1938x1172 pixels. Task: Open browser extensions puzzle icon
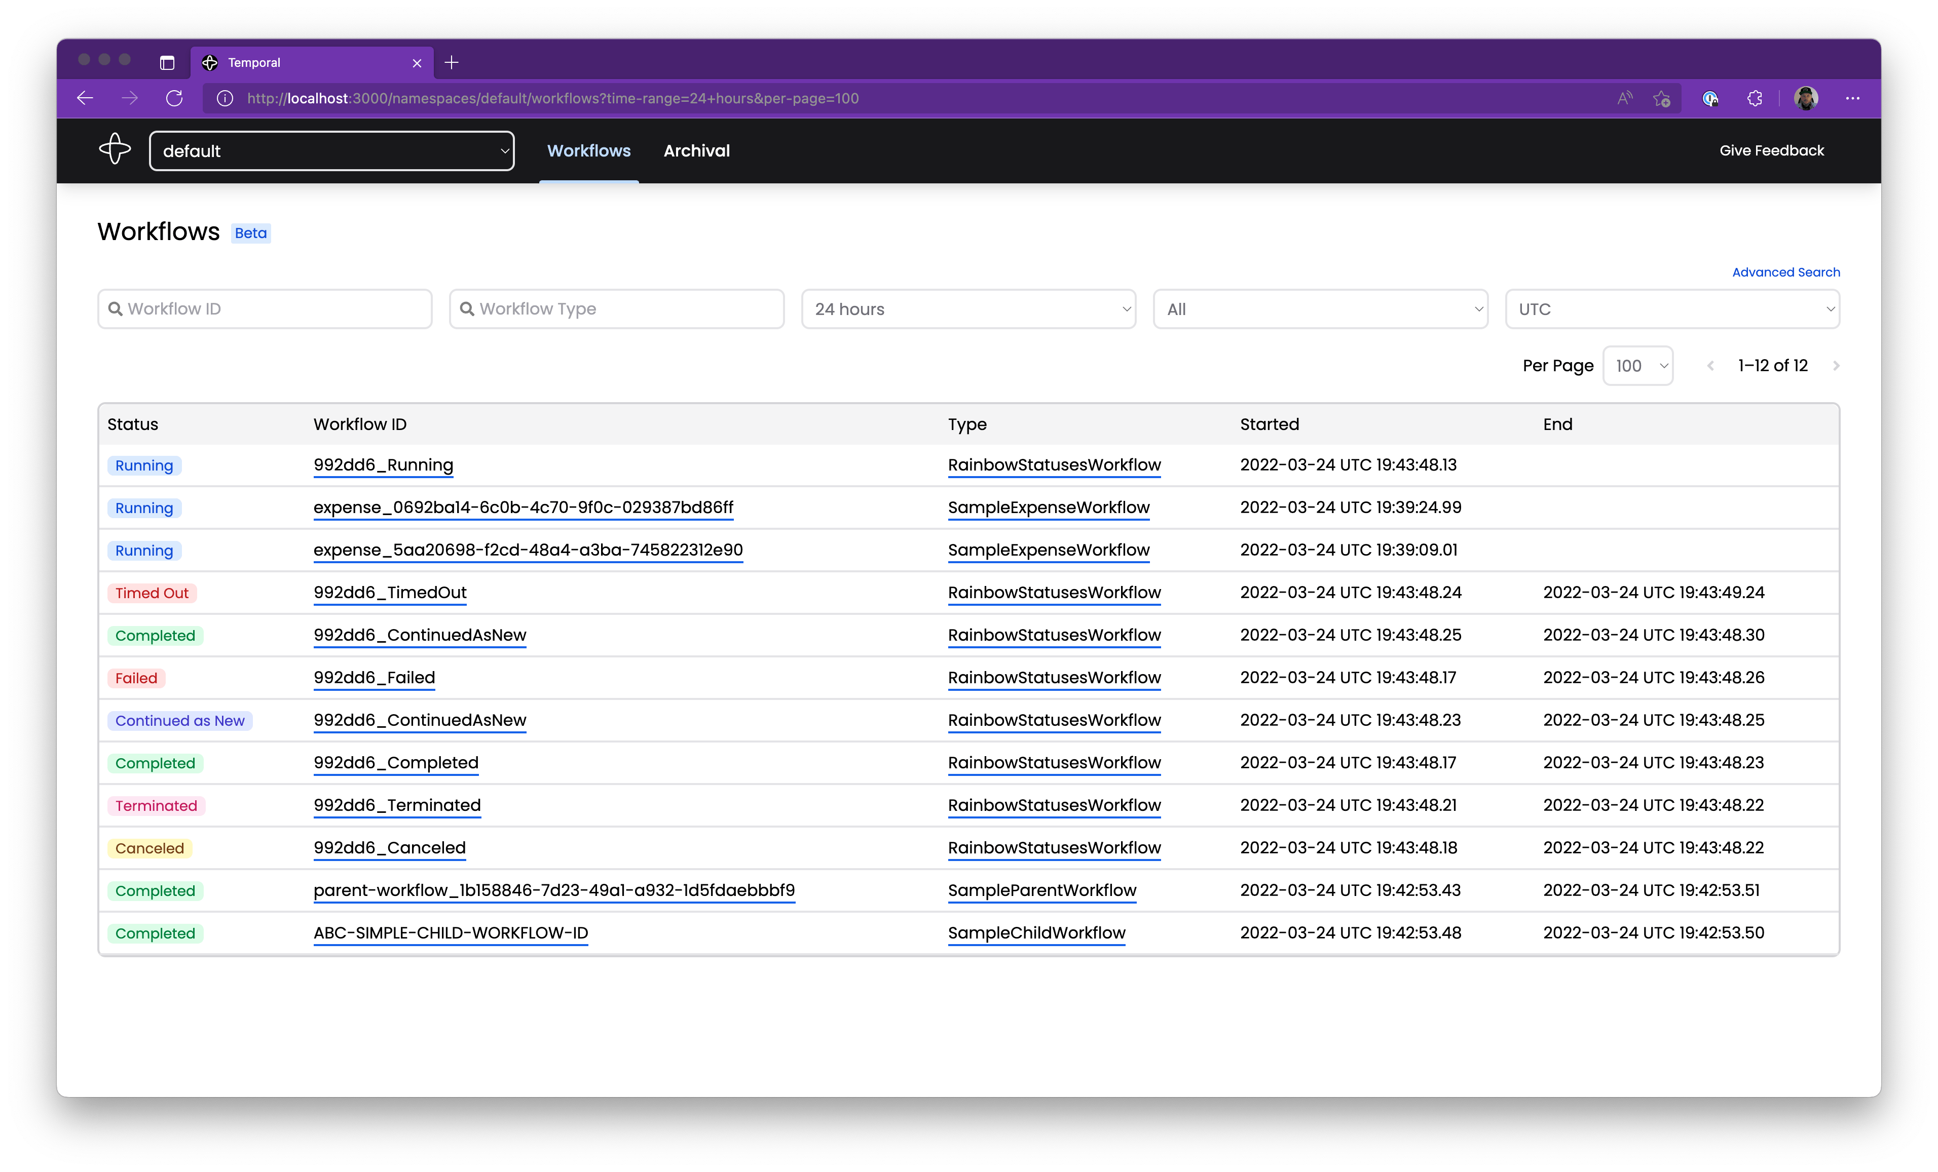coord(1755,98)
